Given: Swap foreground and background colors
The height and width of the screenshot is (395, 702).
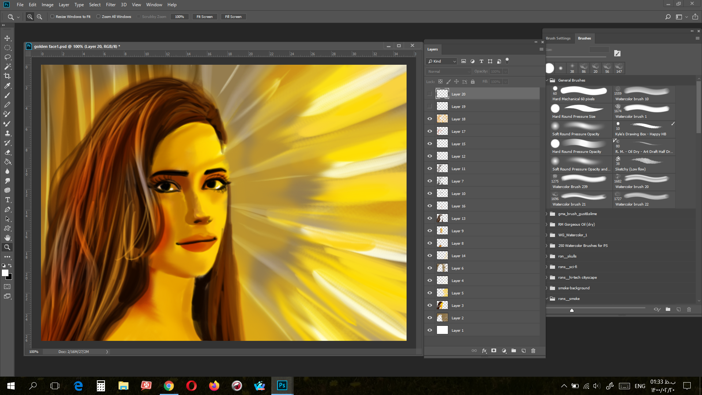Looking at the screenshot, I should click(x=10, y=266).
